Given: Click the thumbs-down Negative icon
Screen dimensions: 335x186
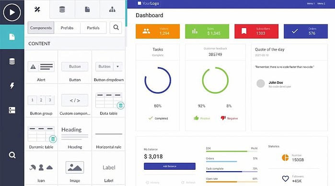Looking at the screenshot, I should coord(223,118).
